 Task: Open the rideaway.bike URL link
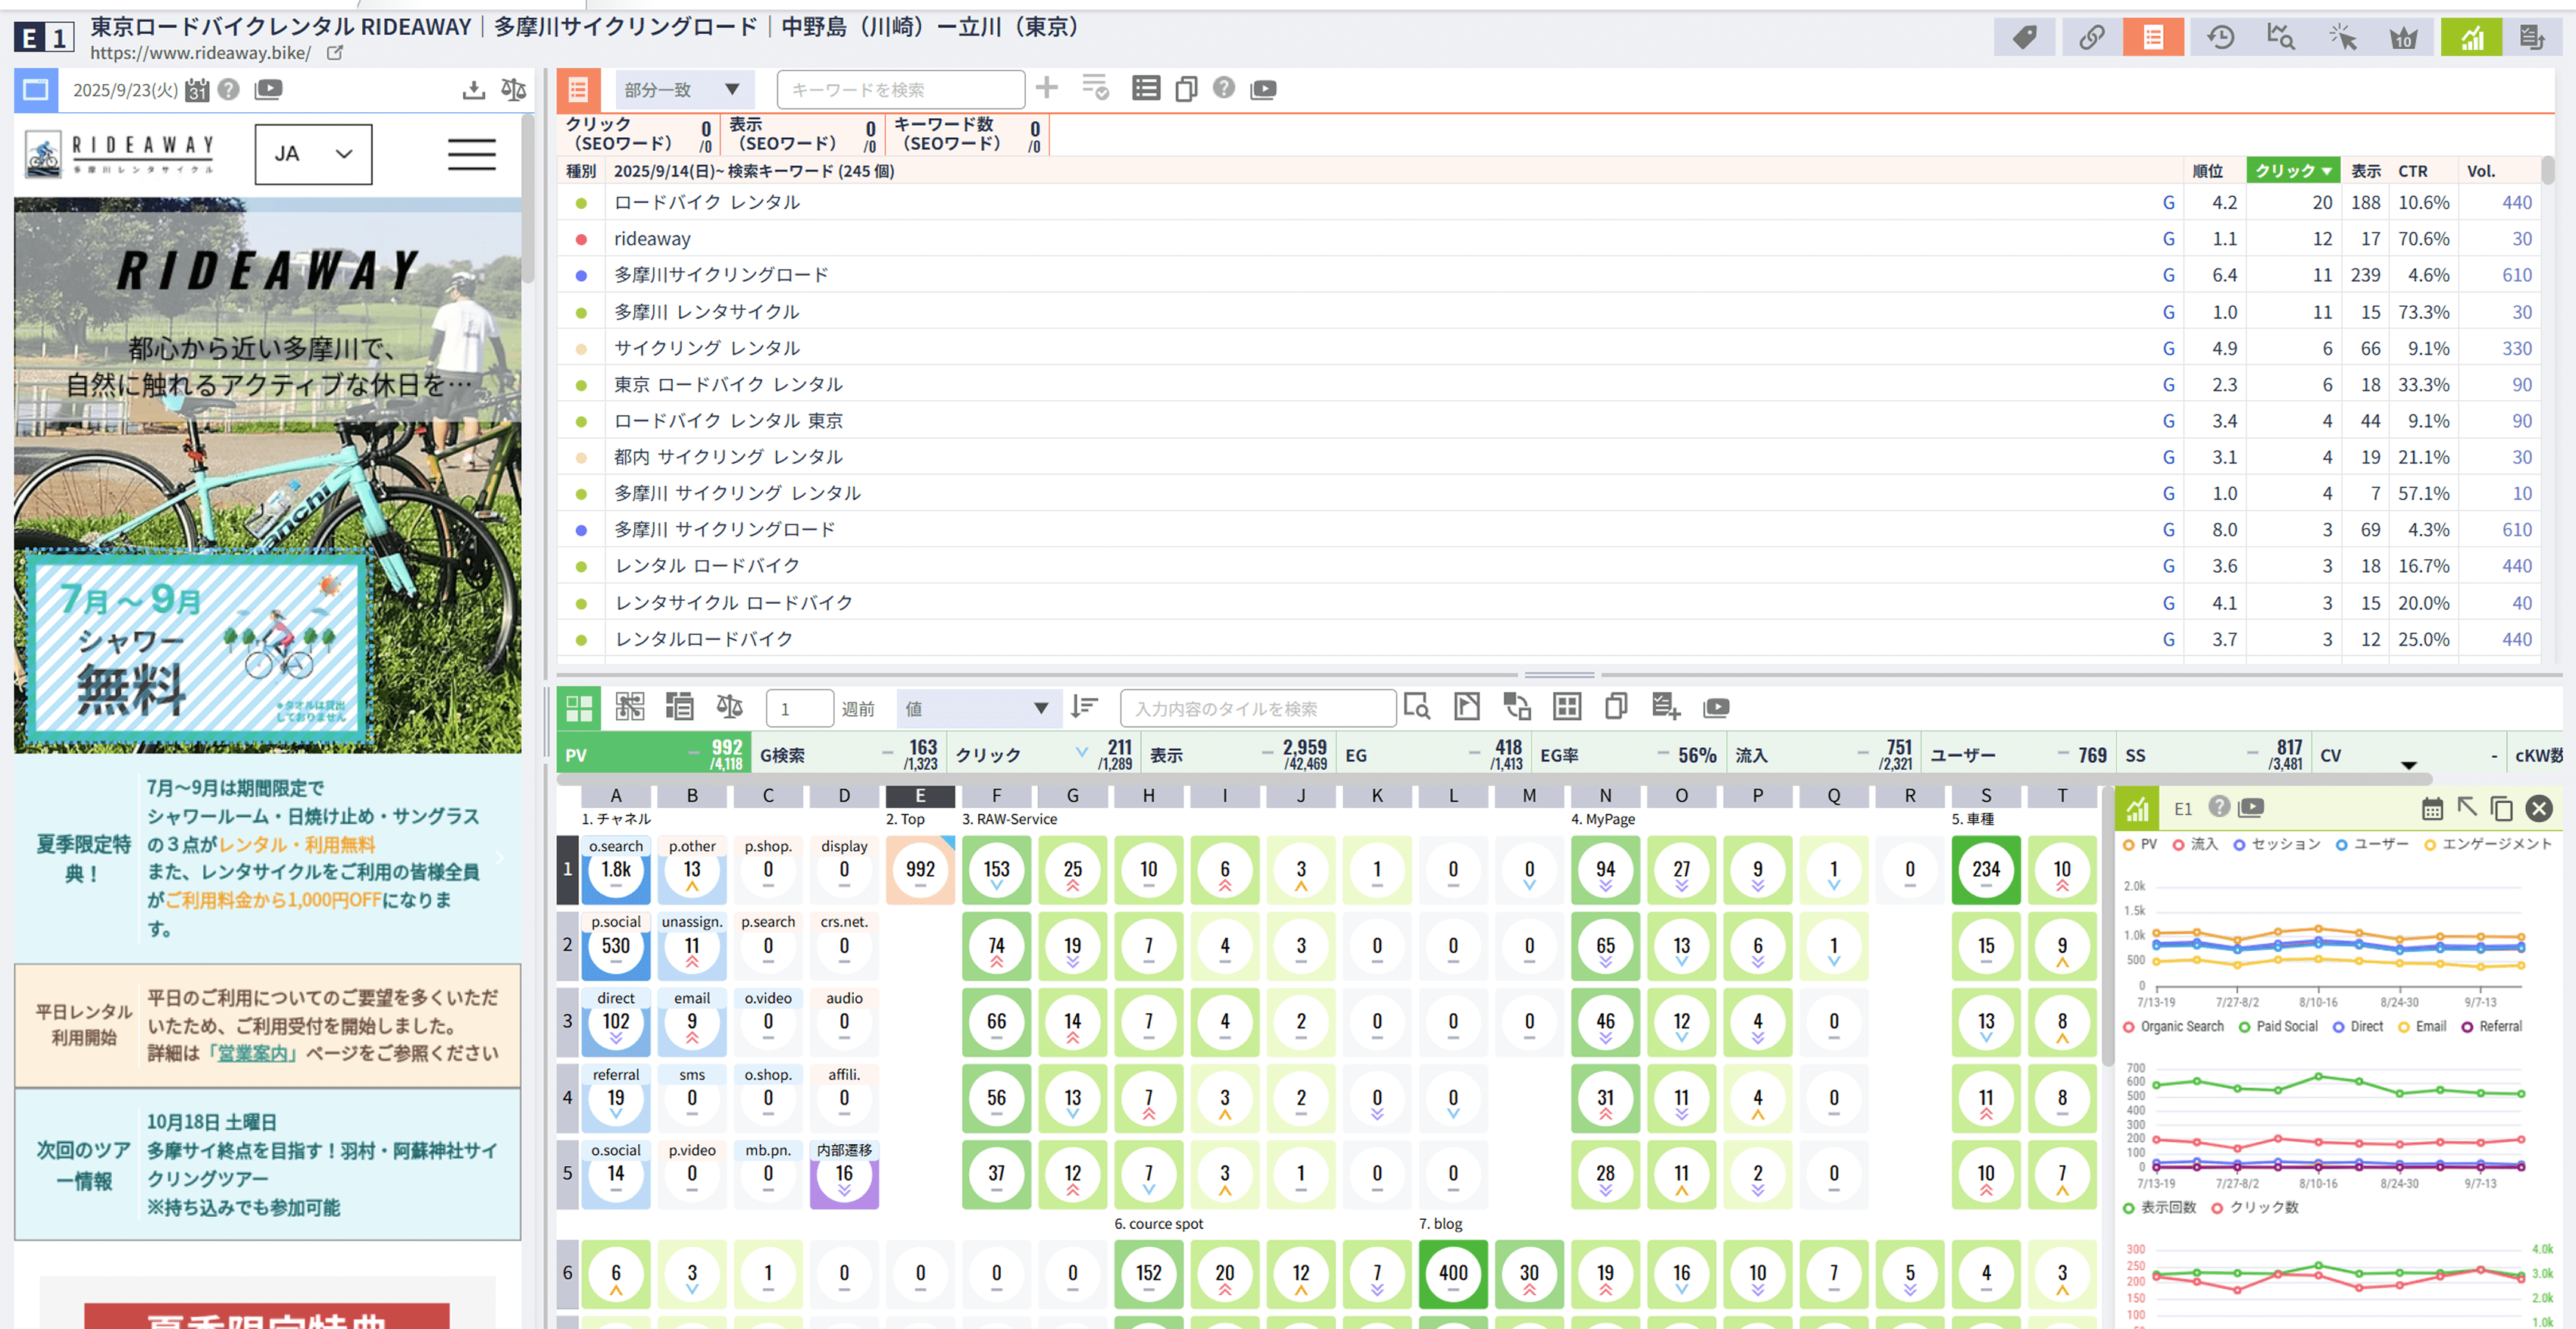(x=200, y=53)
